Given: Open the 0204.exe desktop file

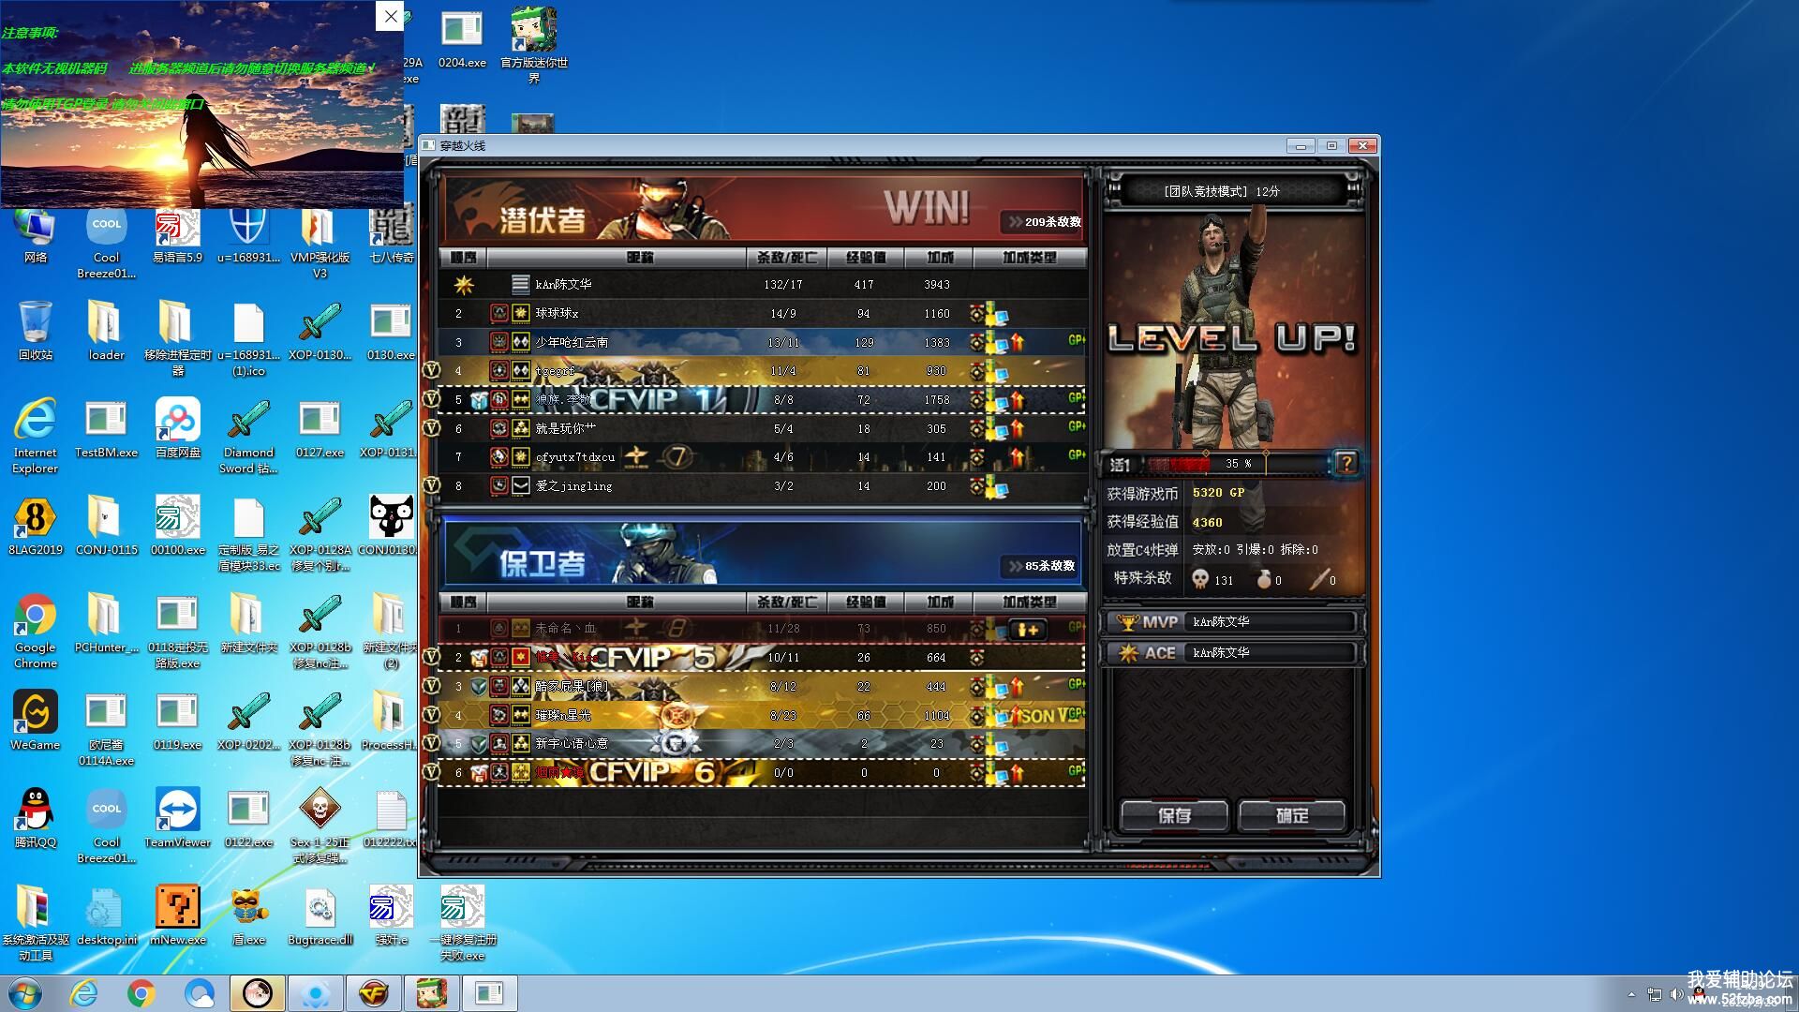Looking at the screenshot, I should point(462,37).
